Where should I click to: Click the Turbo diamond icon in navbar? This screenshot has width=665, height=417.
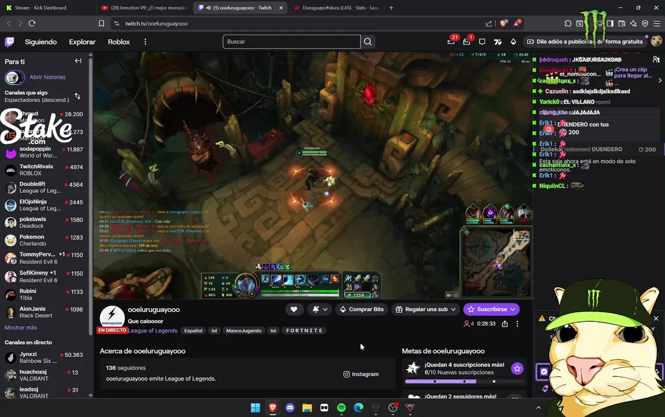pos(513,42)
